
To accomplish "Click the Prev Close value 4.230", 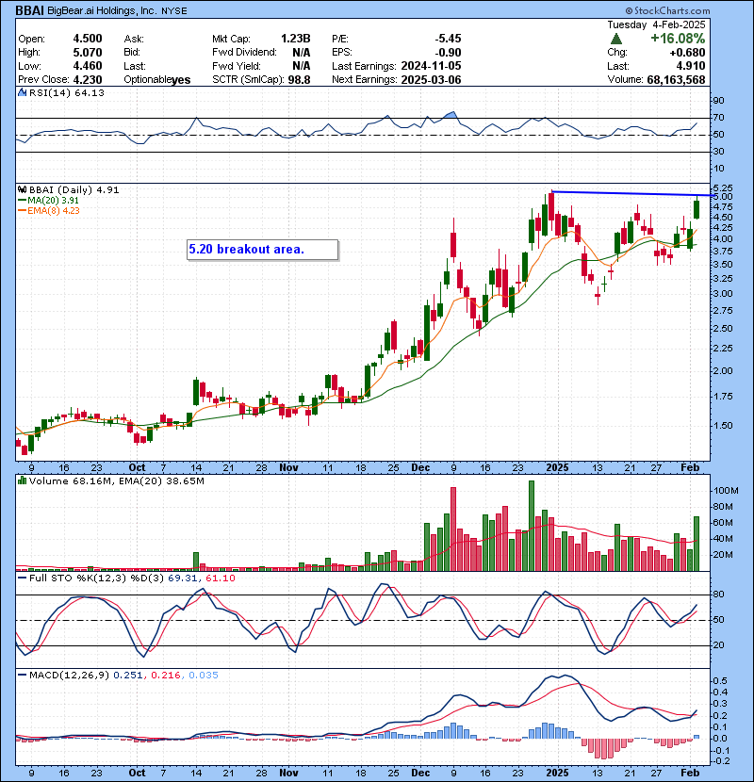I will (x=88, y=80).
